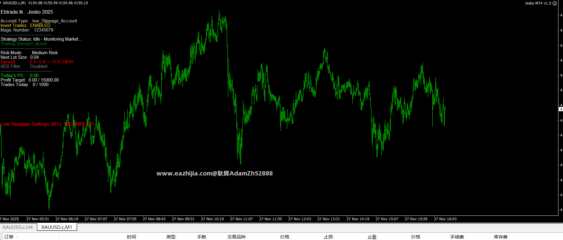Click the 'Ebtrade.tk . Jesko 2025' heading

point(27,12)
